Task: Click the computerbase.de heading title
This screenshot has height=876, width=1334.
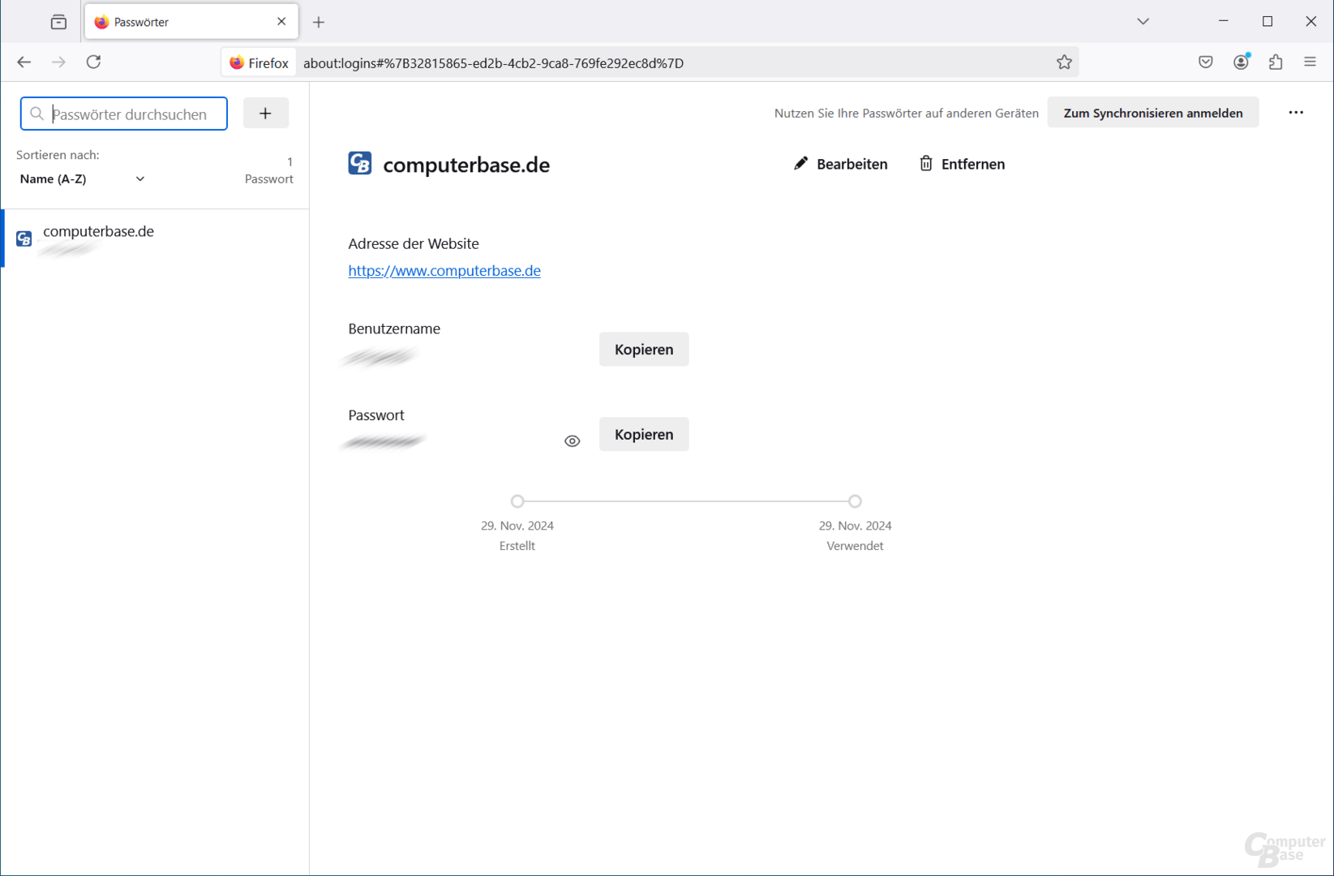Action: coord(466,165)
